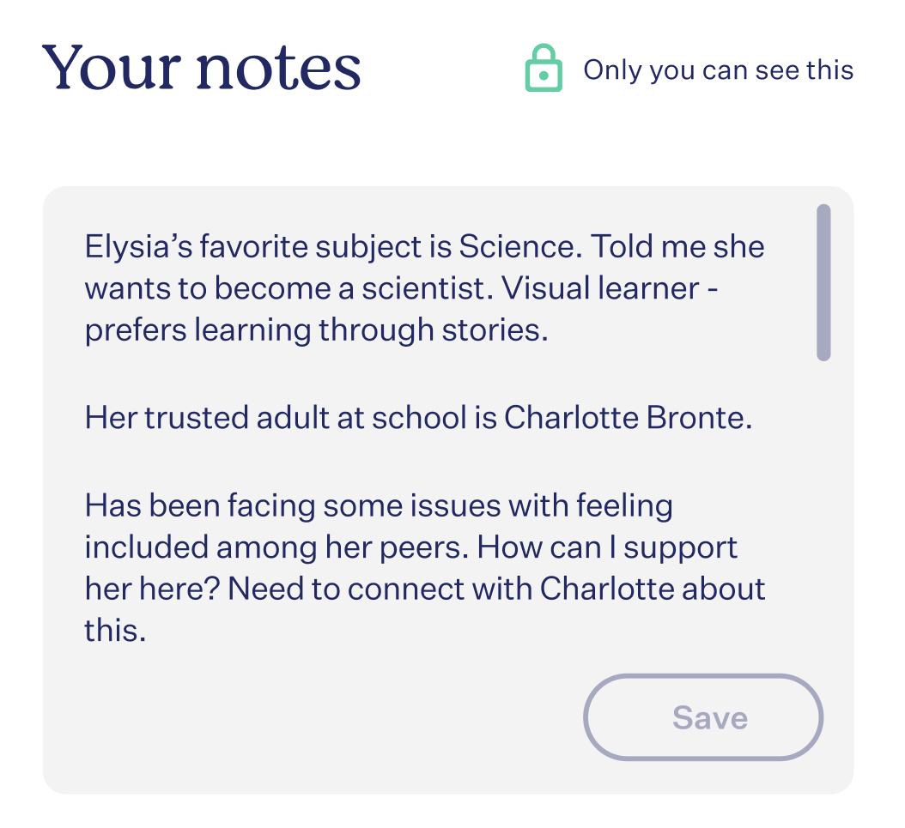Screen dimensions: 905x828
Task: Place cursor in the first notes paragraph
Action: (424, 288)
